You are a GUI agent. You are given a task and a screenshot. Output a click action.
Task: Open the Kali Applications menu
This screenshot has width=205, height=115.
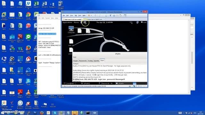[67, 22]
